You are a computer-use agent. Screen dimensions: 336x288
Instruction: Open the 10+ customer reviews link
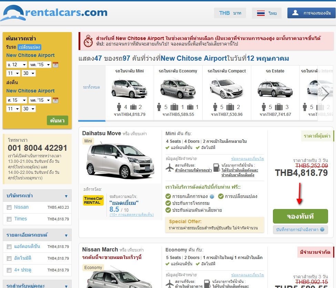tap(132, 215)
